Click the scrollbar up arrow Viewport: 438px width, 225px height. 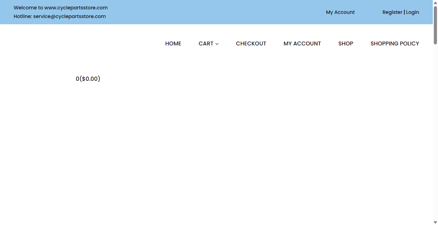pyautogui.click(x=436, y=2)
